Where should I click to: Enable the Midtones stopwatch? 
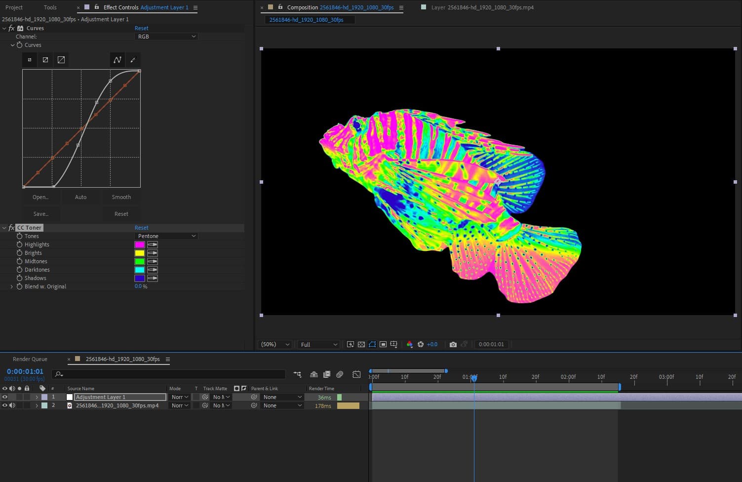pos(20,261)
